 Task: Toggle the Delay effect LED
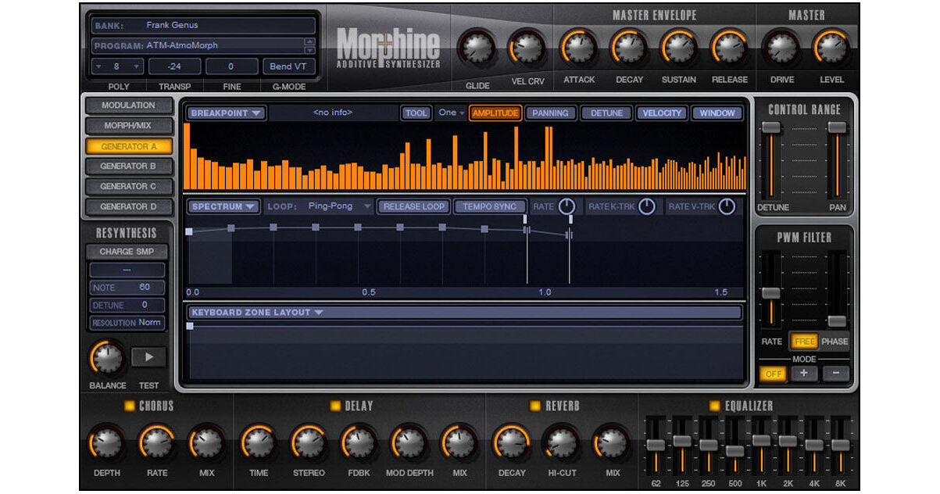point(335,406)
